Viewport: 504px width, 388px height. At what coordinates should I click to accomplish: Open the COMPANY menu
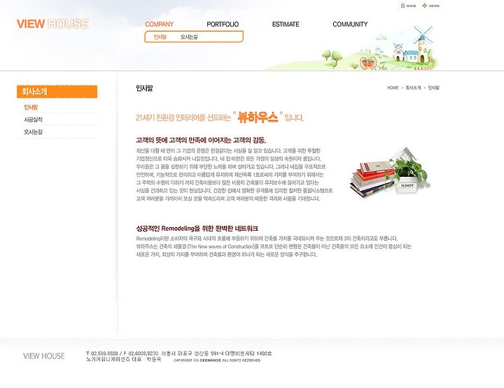(159, 24)
